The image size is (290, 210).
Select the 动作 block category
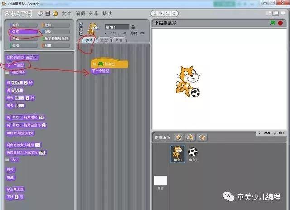pyautogui.click(x=23, y=25)
